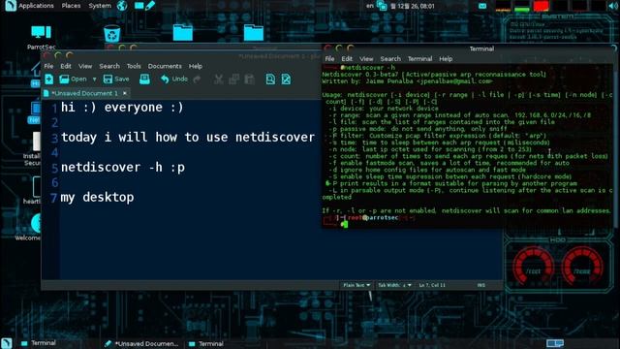Click the Ln 7, Col 11 status indicator
The height and width of the screenshot is (349, 620).
(x=432, y=285)
